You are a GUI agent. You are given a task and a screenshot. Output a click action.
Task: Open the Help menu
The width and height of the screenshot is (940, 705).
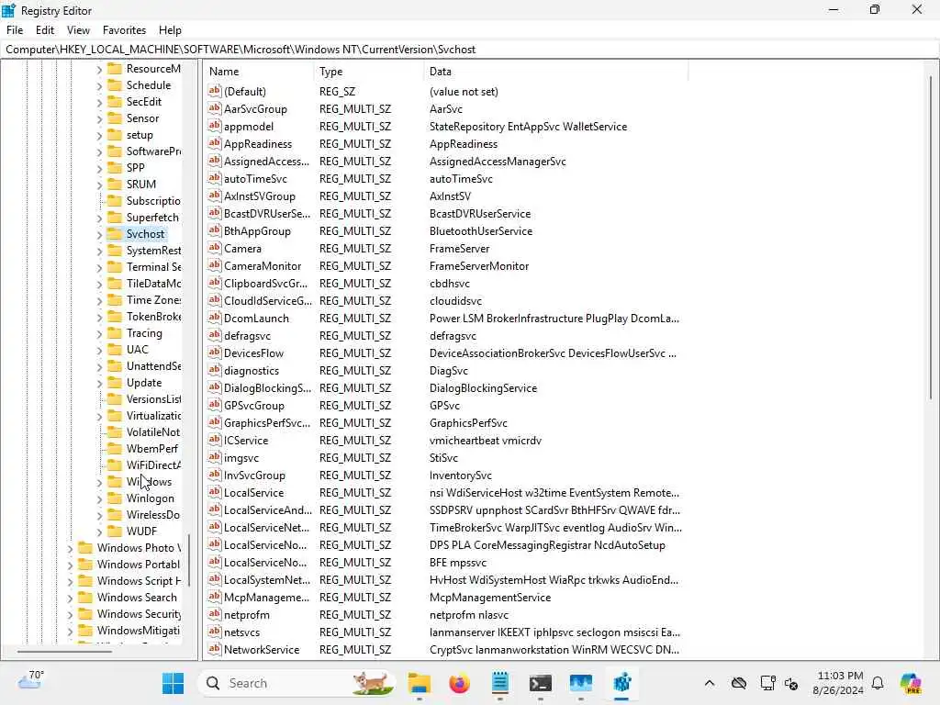(x=170, y=30)
